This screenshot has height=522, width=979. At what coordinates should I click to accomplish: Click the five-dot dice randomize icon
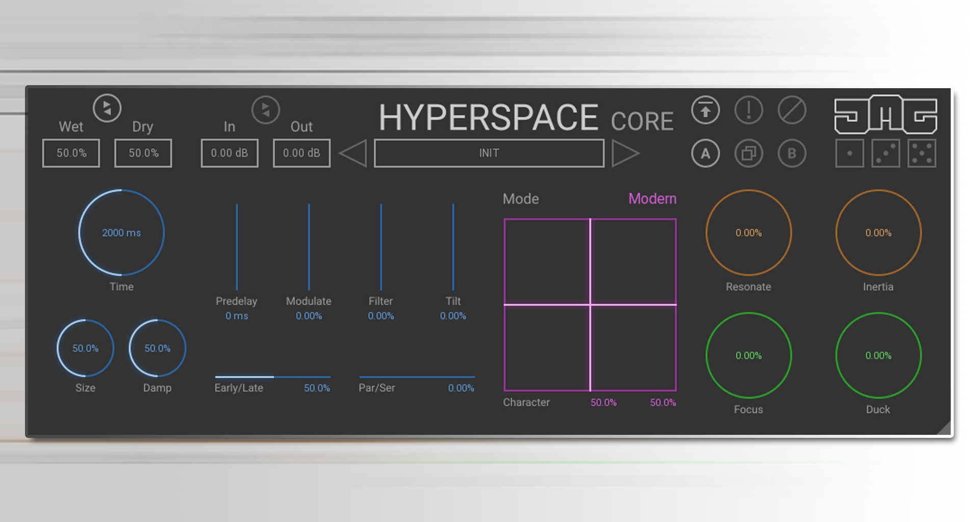tap(922, 153)
